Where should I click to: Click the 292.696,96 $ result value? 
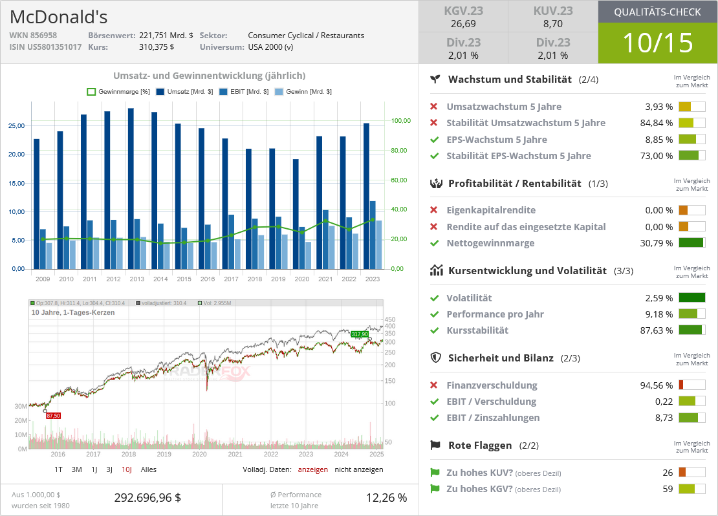coord(147,498)
